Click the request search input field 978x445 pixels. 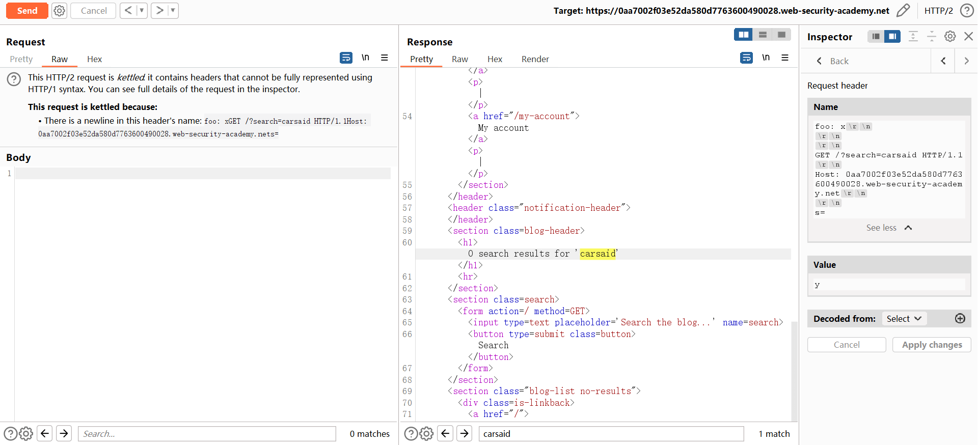tap(207, 434)
